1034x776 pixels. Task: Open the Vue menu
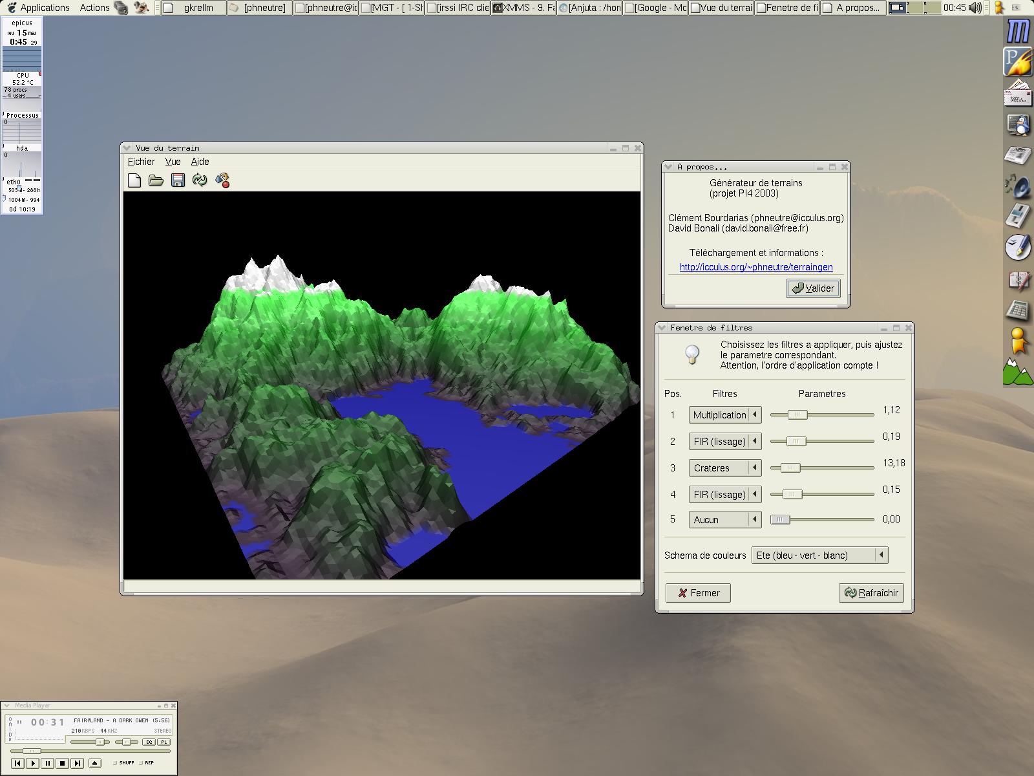click(173, 162)
